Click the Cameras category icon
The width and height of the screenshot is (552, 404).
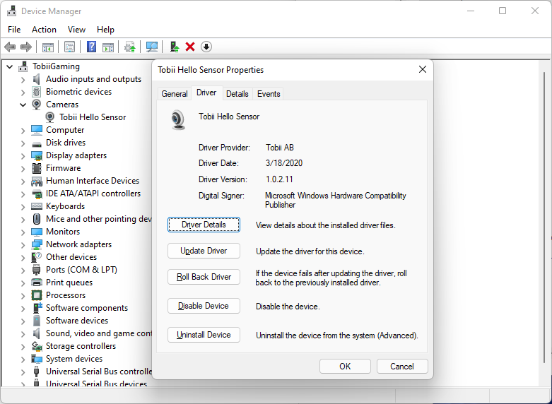tap(36, 105)
